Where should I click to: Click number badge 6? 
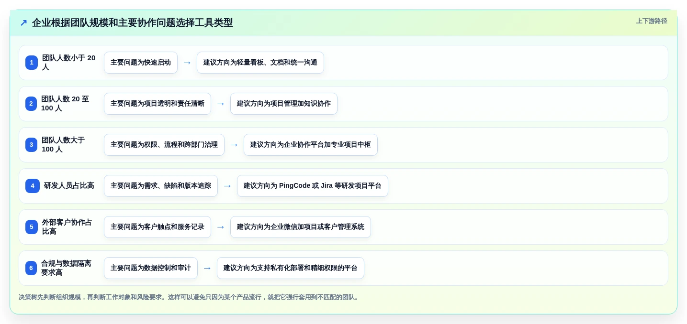tap(31, 268)
